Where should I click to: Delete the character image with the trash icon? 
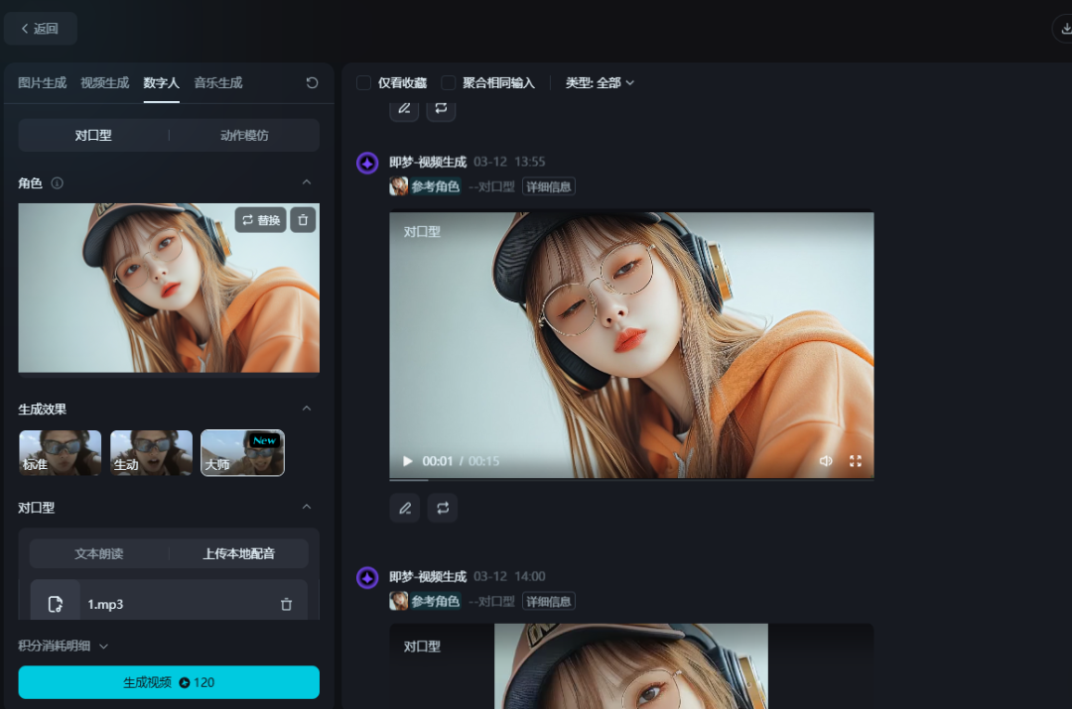[303, 220]
